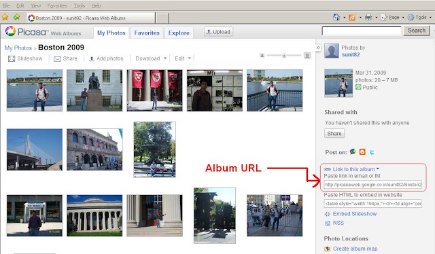Open the street crowd photo thumbnail
The image size is (435, 254).
pos(275,215)
